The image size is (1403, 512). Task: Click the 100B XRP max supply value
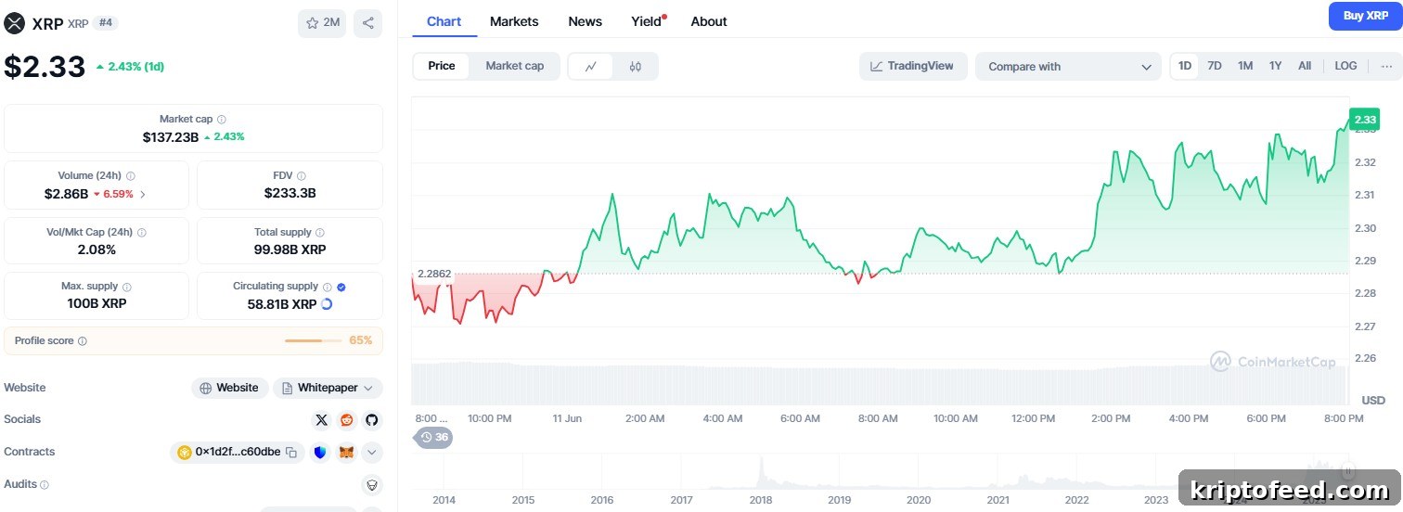[97, 304]
